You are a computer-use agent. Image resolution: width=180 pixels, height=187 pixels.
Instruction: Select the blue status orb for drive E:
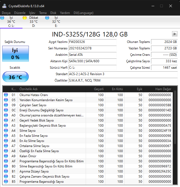pyautogui.click(x=47, y=18)
